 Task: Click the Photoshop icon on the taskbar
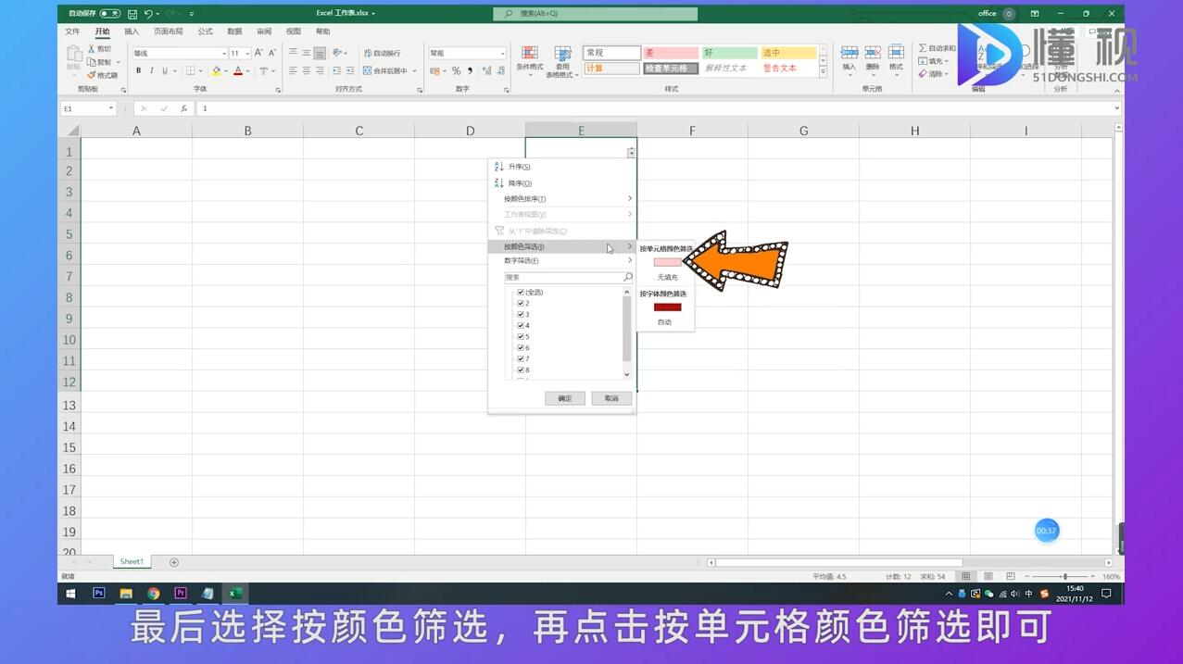click(x=99, y=594)
